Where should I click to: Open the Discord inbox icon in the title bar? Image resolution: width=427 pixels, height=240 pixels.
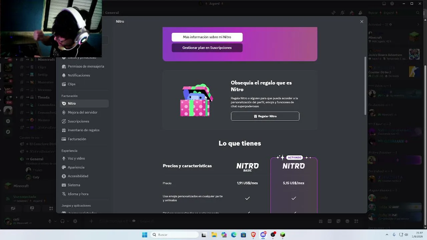[x=384, y=4]
